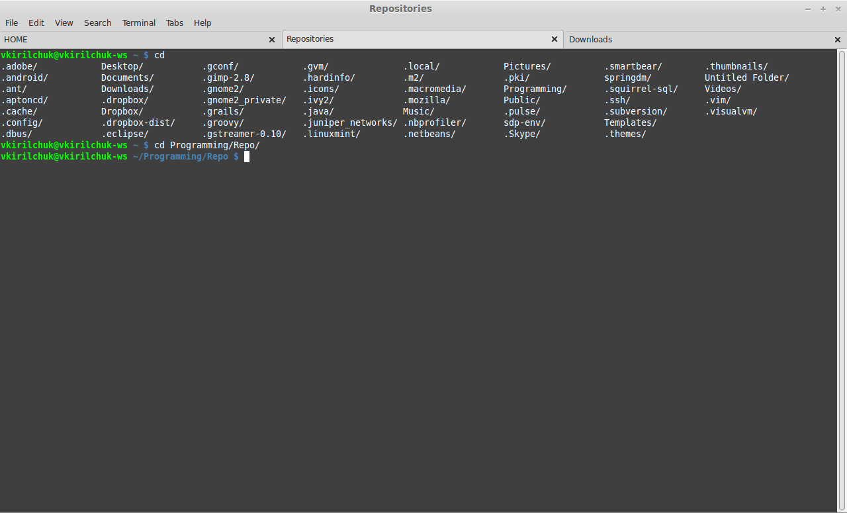Viewport: 847px width, 513px height.
Task: Click the Programming/ folder name in output
Action: [x=535, y=89]
